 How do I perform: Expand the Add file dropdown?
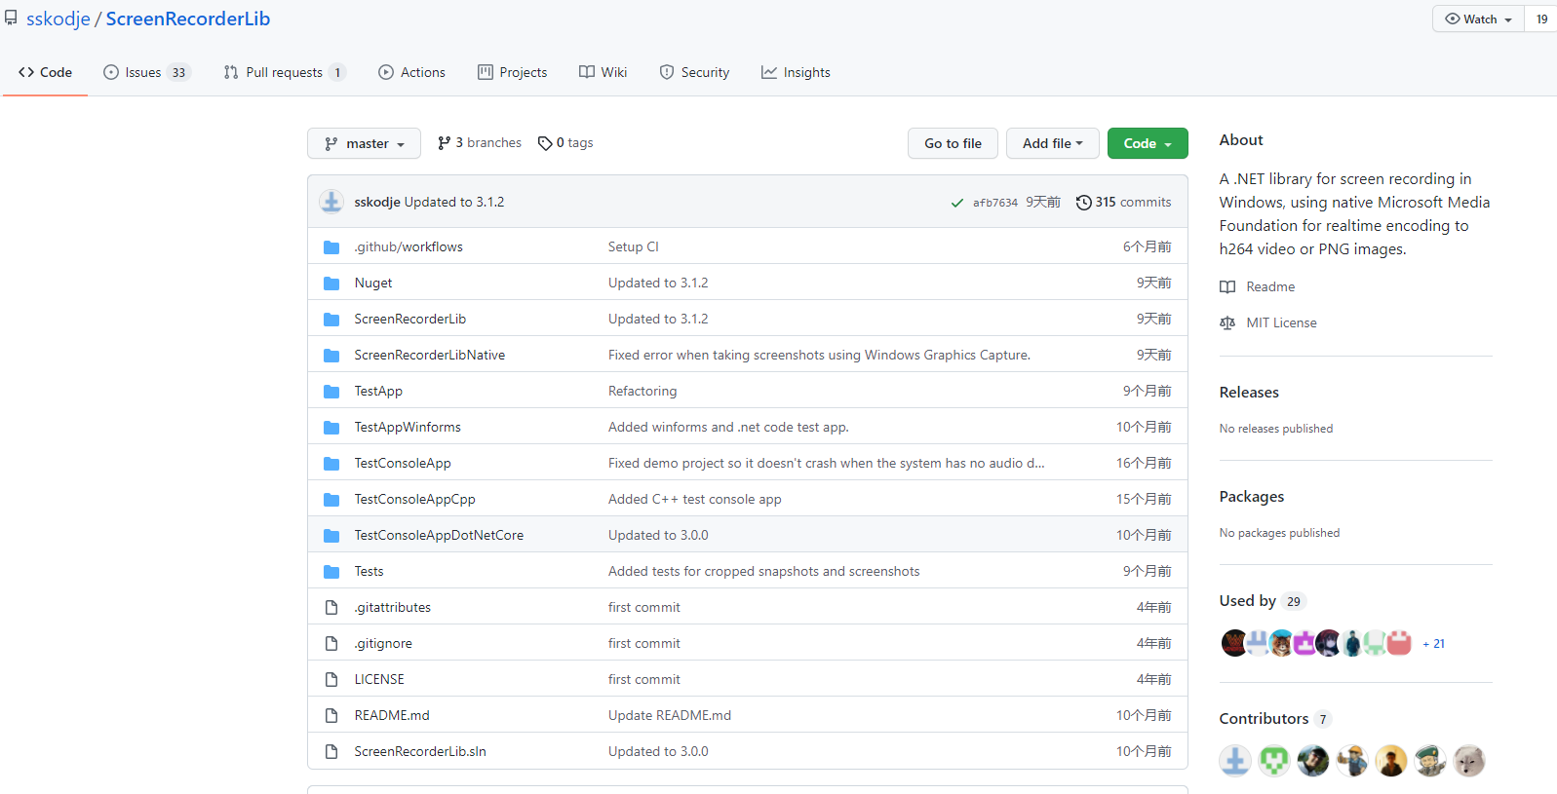[1052, 143]
